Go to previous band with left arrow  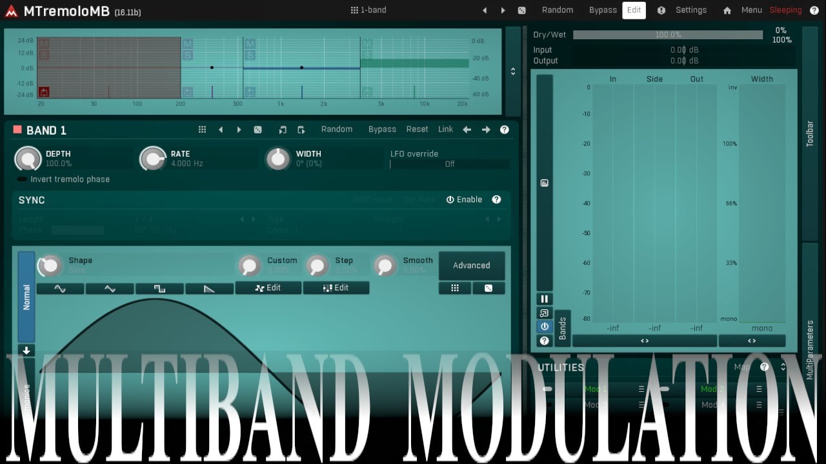(x=467, y=130)
